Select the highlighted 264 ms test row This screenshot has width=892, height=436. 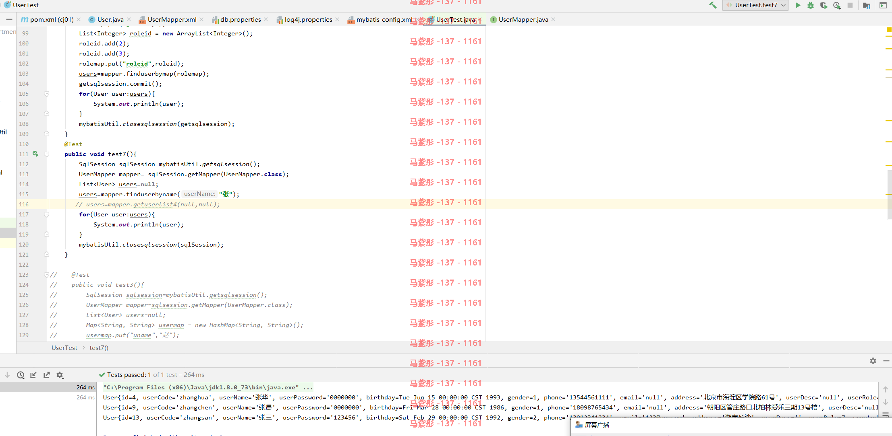coord(48,387)
